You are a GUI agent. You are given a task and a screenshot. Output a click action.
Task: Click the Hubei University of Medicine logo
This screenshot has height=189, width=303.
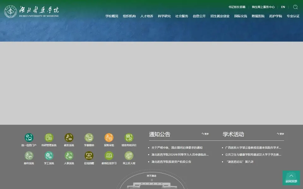click(x=32, y=12)
